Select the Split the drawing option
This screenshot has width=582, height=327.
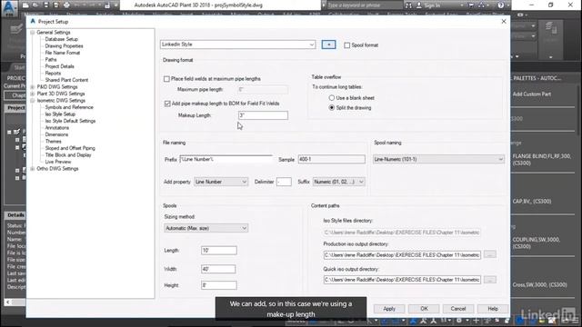click(x=331, y=107)
